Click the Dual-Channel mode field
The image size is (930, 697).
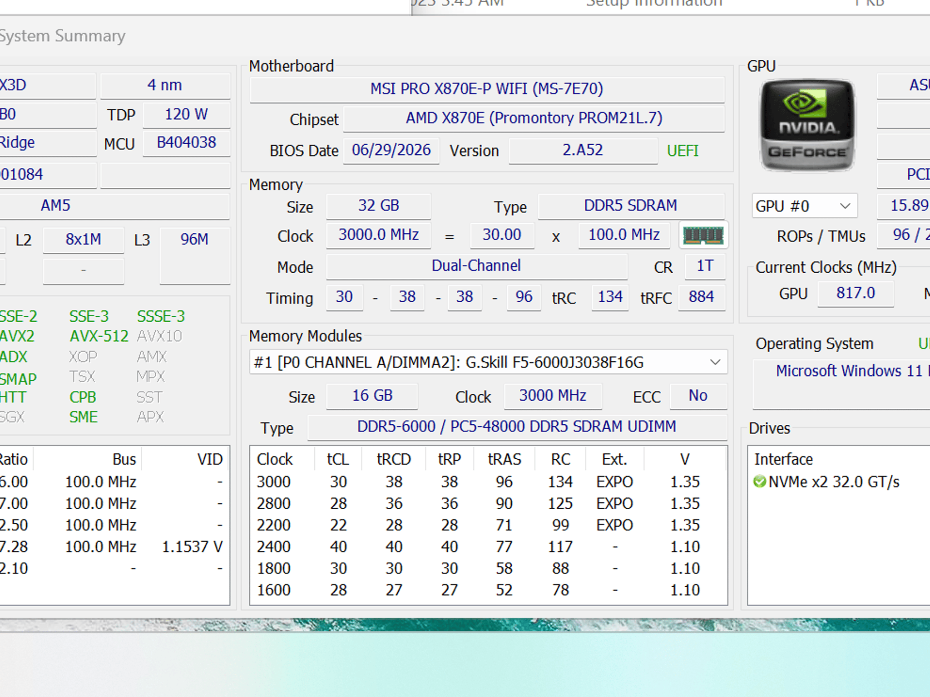pos(476,266)
